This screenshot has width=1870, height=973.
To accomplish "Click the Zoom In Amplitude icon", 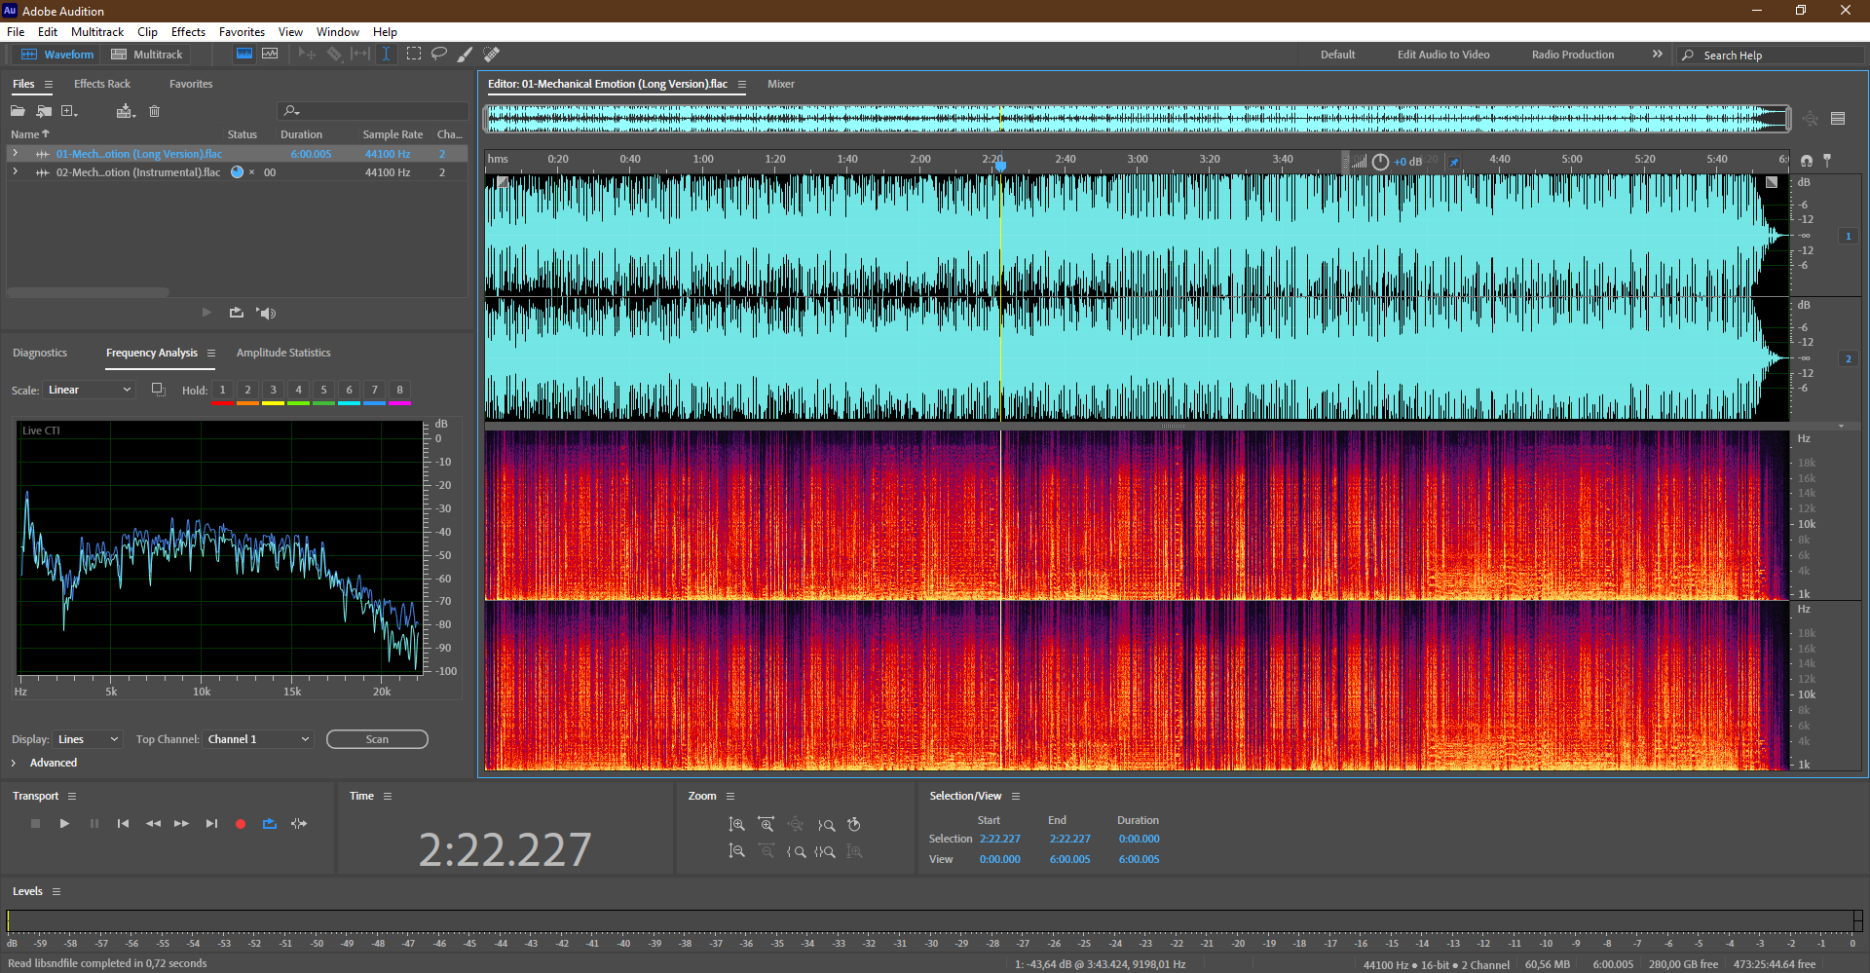I will (x=736, y=825).
